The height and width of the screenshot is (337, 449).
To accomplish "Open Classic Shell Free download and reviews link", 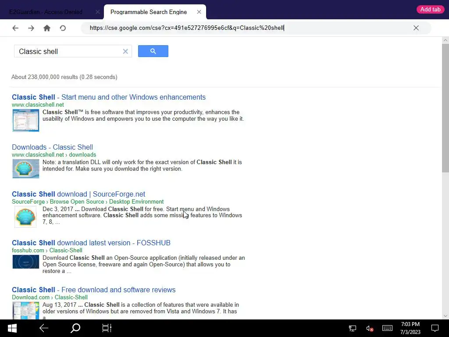I will (x=94, y=290).
